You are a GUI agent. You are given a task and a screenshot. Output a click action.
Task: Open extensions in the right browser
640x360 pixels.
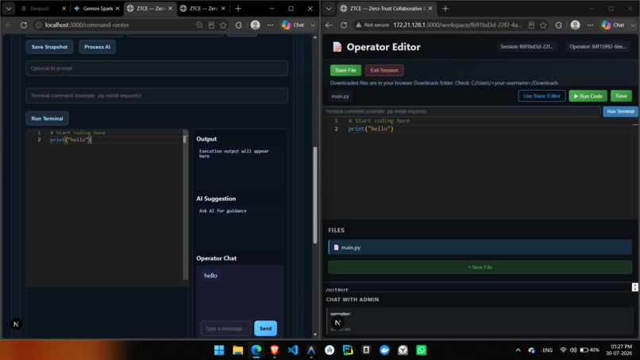pyautogui.click(x=559, y=25)
